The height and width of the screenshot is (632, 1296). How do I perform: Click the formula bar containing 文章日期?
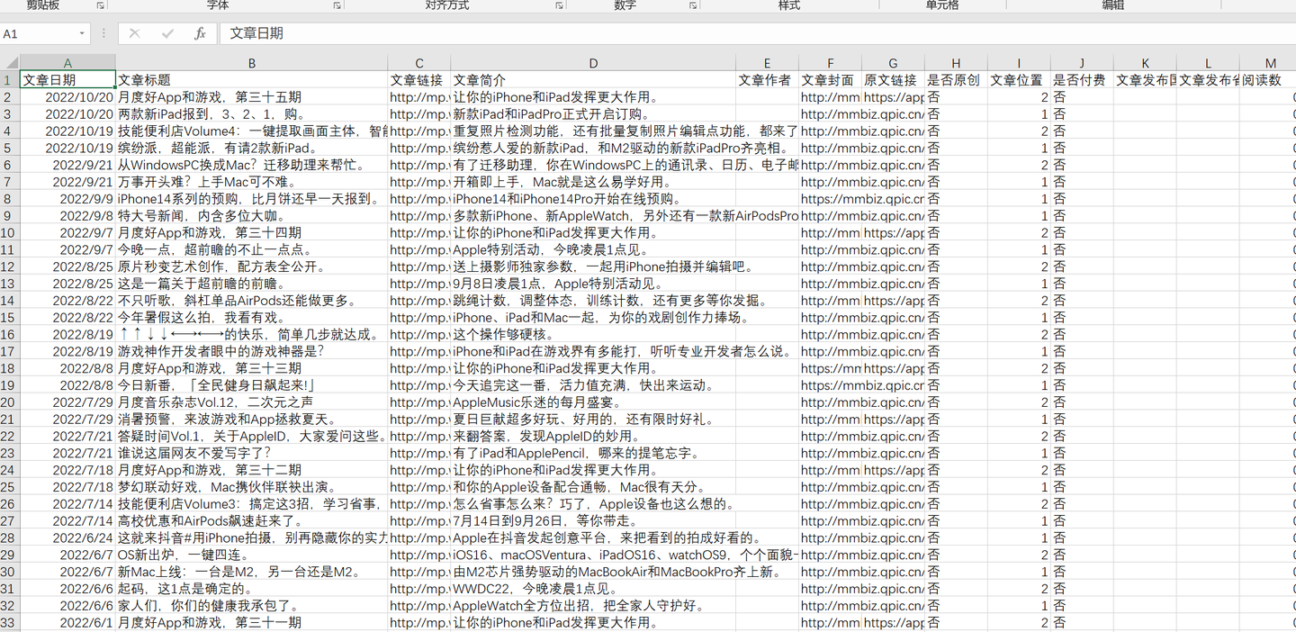(756, 33)
